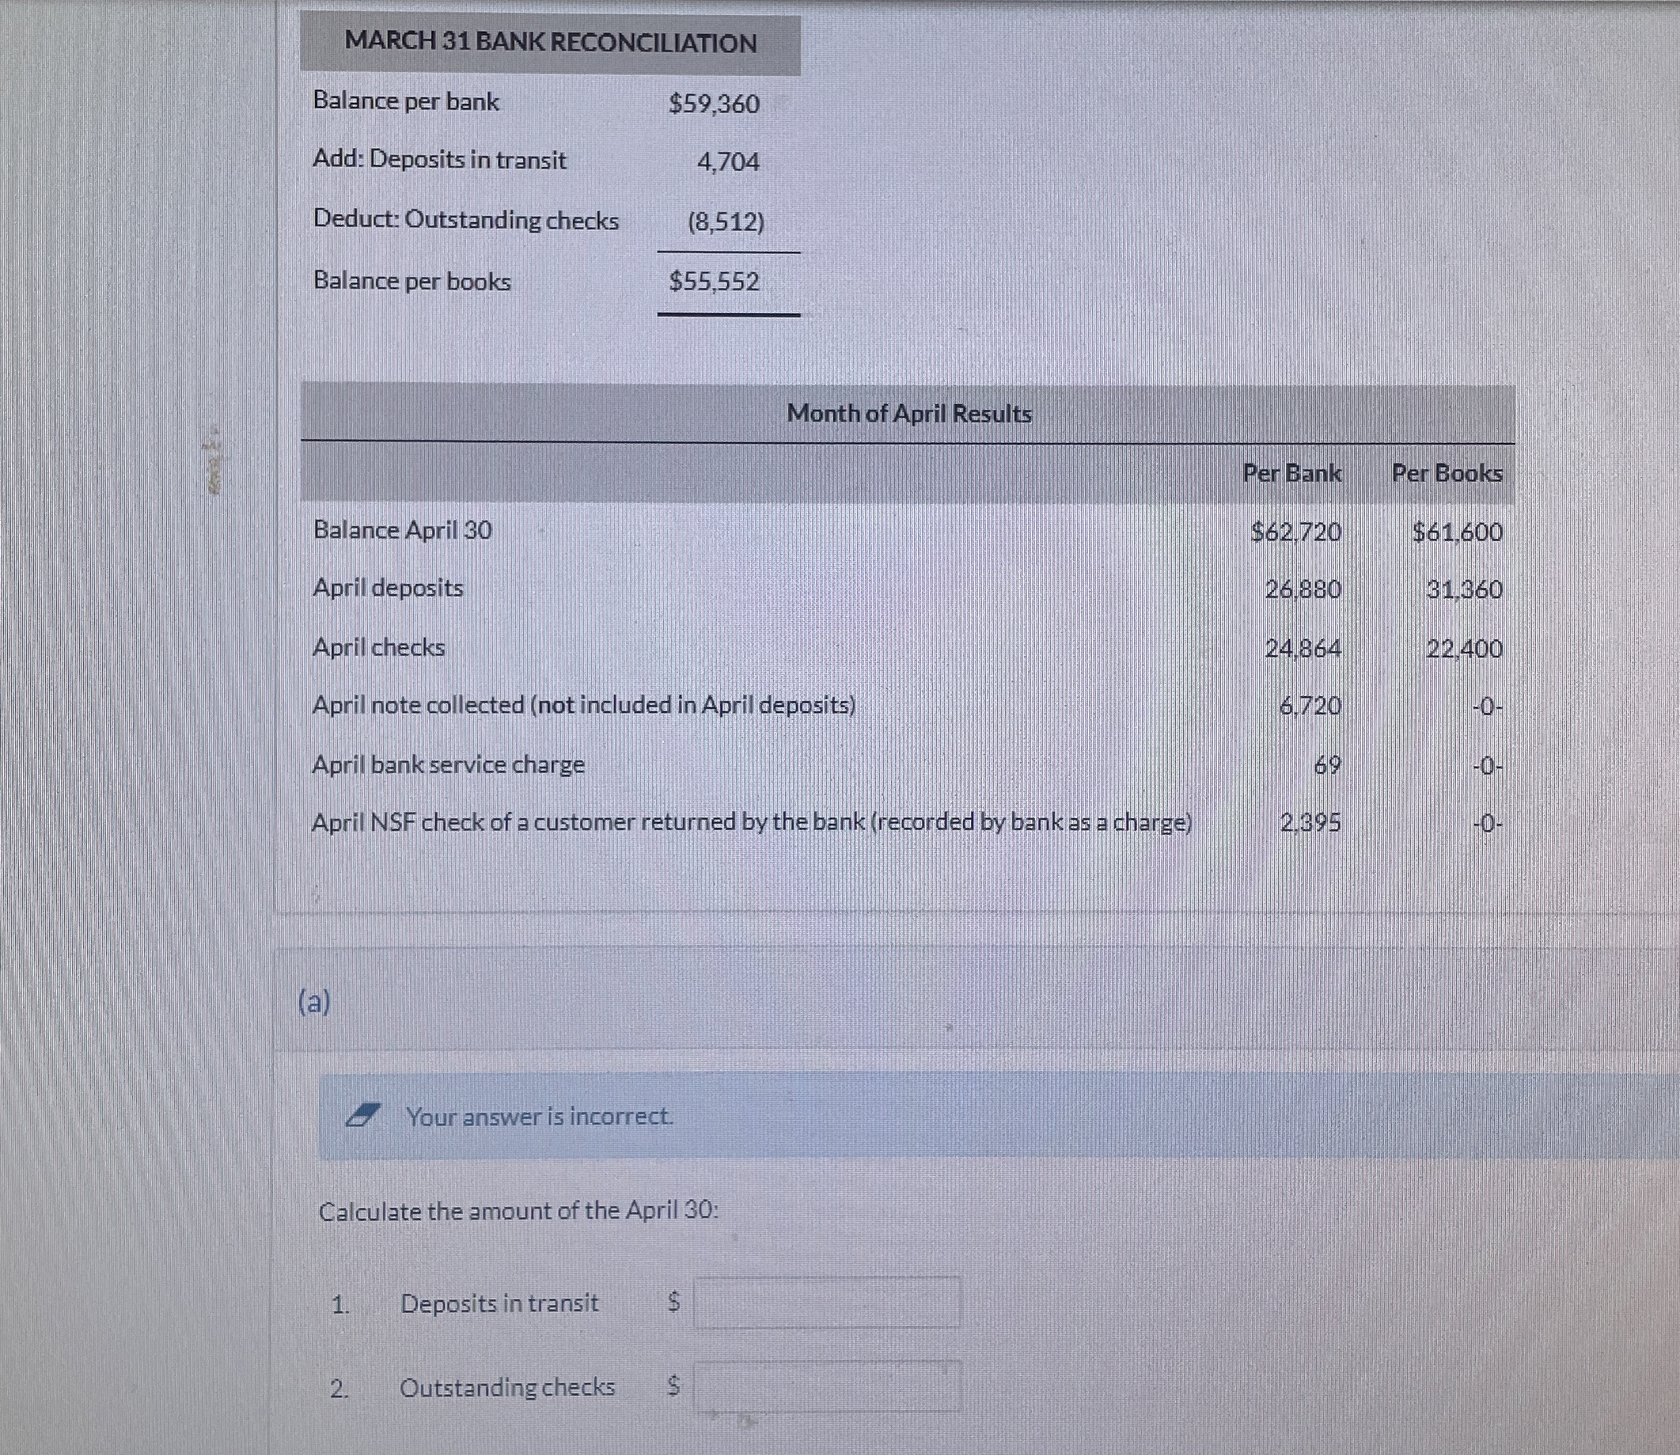
Task: Click the 22,400 April checks per books
Action: (x=1465, y=648)
